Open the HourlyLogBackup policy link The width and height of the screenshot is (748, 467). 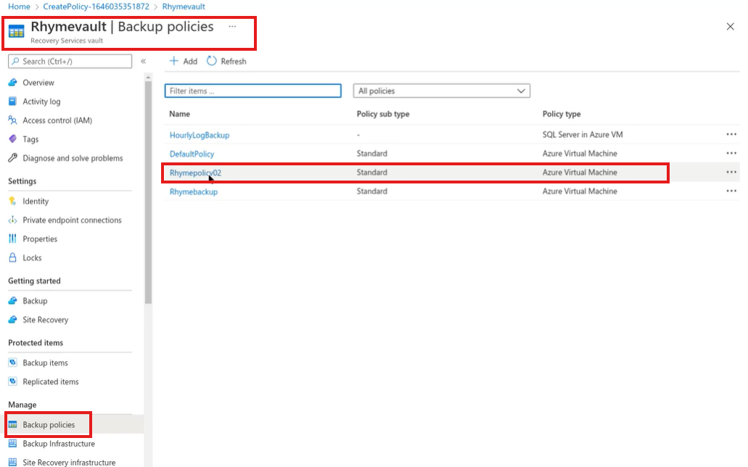tap(200, 135)
